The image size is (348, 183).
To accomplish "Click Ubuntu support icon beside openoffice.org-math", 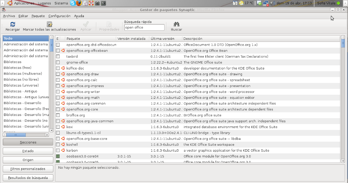I will (x=63, y=97).
